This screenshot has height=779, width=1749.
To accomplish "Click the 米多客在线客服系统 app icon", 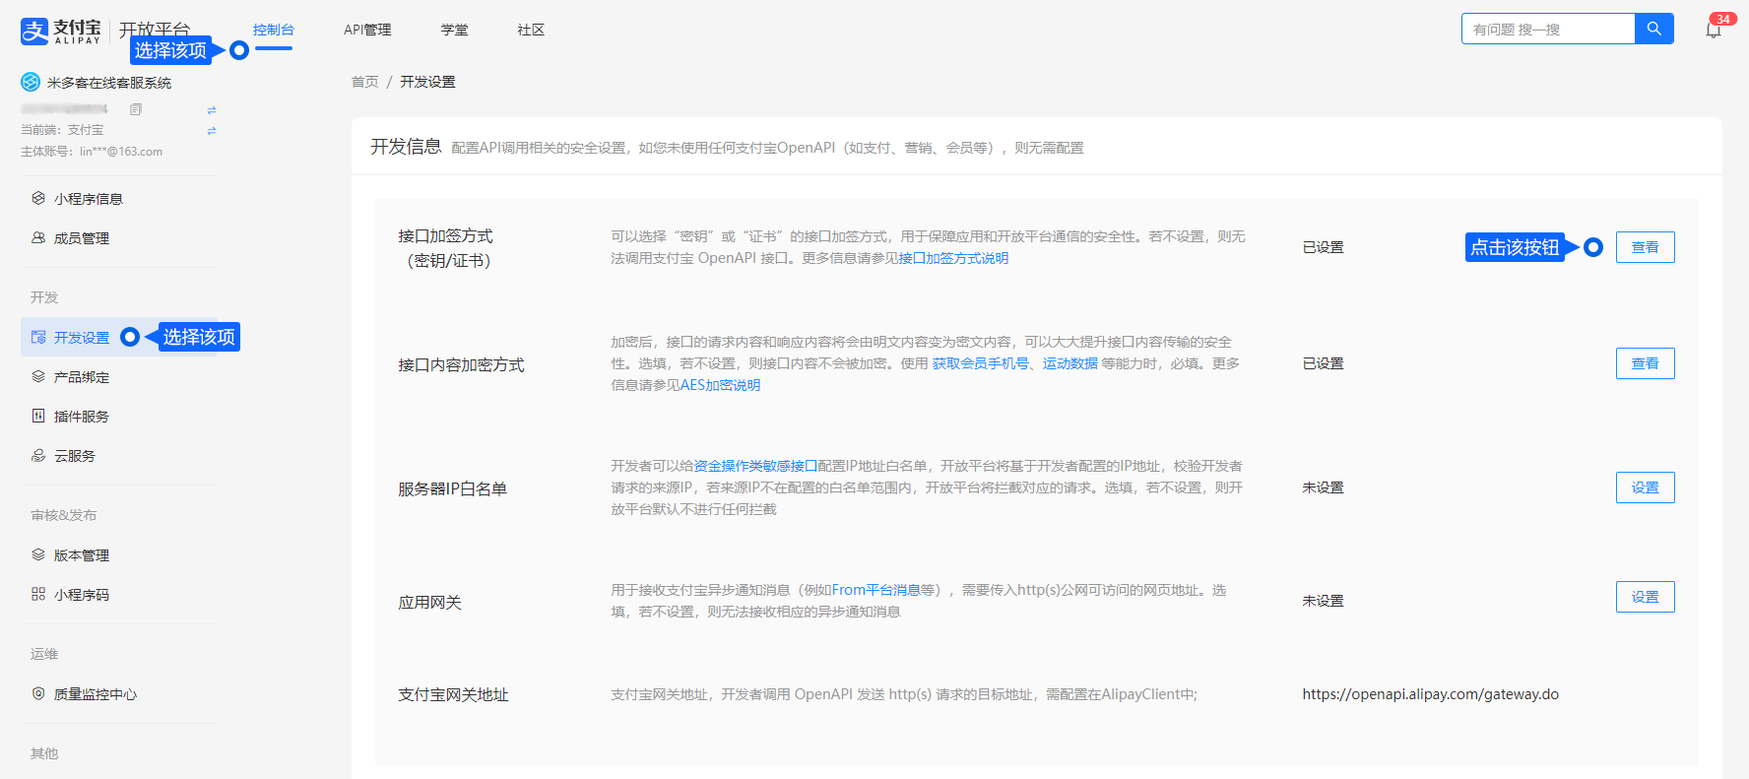I will (31, 82).
